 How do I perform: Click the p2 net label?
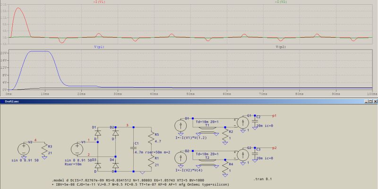(x=275, y=148)
